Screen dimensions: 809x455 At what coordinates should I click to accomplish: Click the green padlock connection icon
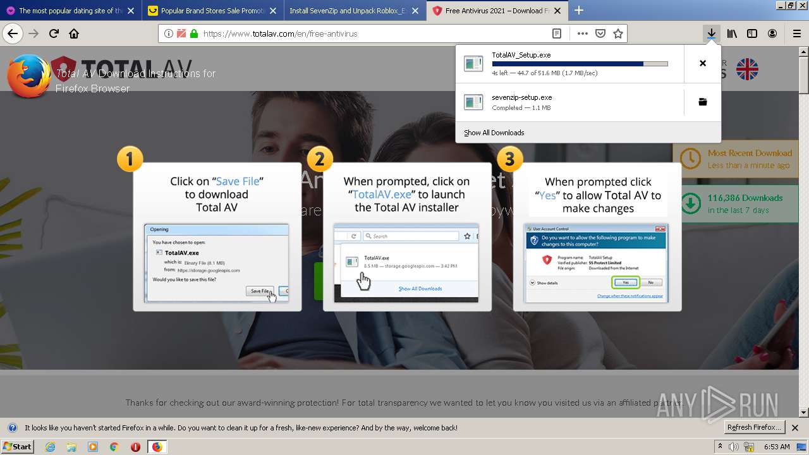[194, 33]
